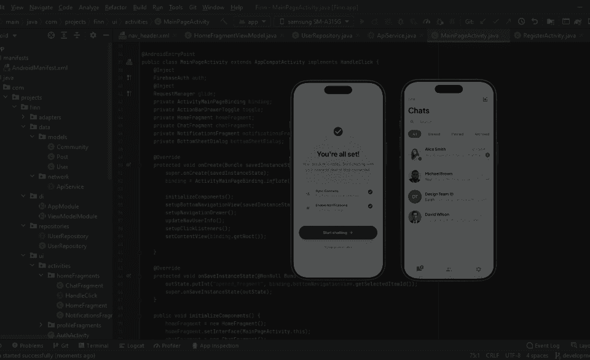Screen dimensions: 590x360
Task: Start Debug session from the toolbar
Action: point(401,20)
